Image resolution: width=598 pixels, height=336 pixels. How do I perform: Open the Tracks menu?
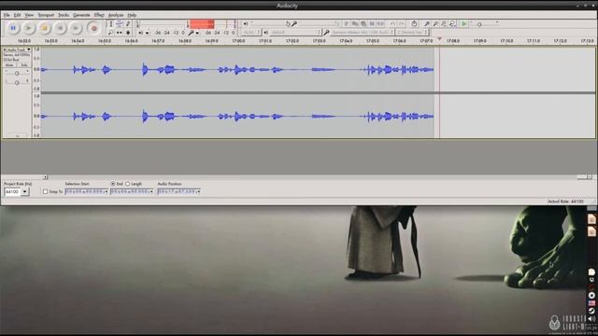click(x=64, y=15)
